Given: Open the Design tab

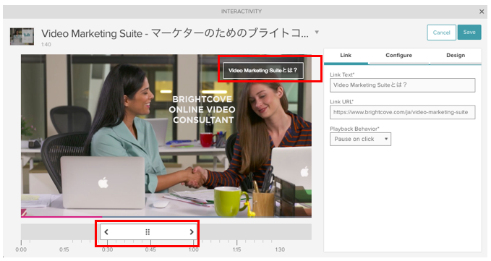Looking at the screenshot, I should click(456, 56).
